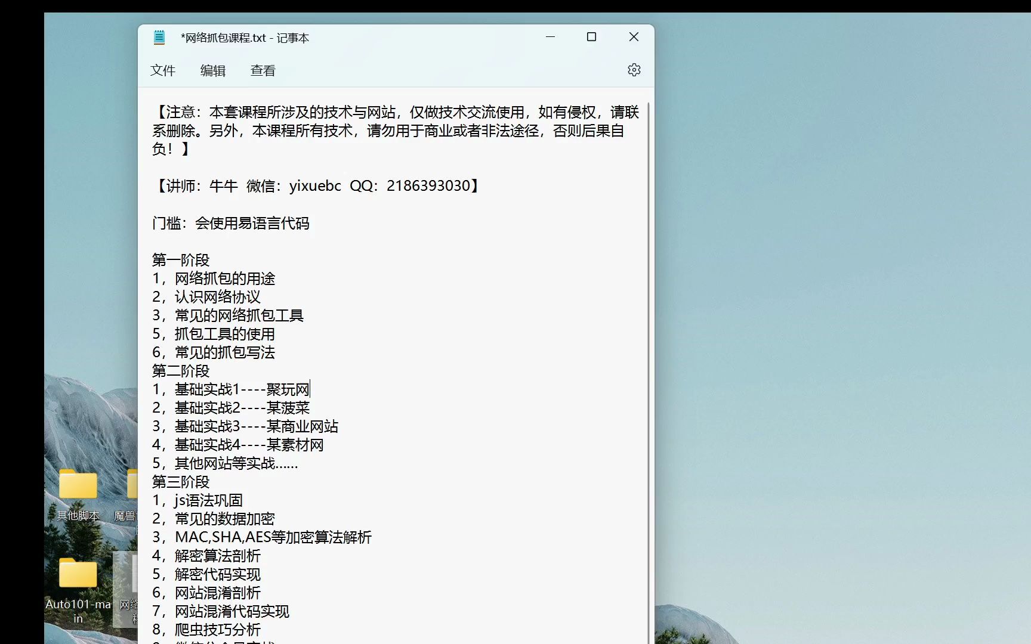Click the line 基础实战3----某商业网站
This screenshot has width=1031, height=644.
[245, 426]
